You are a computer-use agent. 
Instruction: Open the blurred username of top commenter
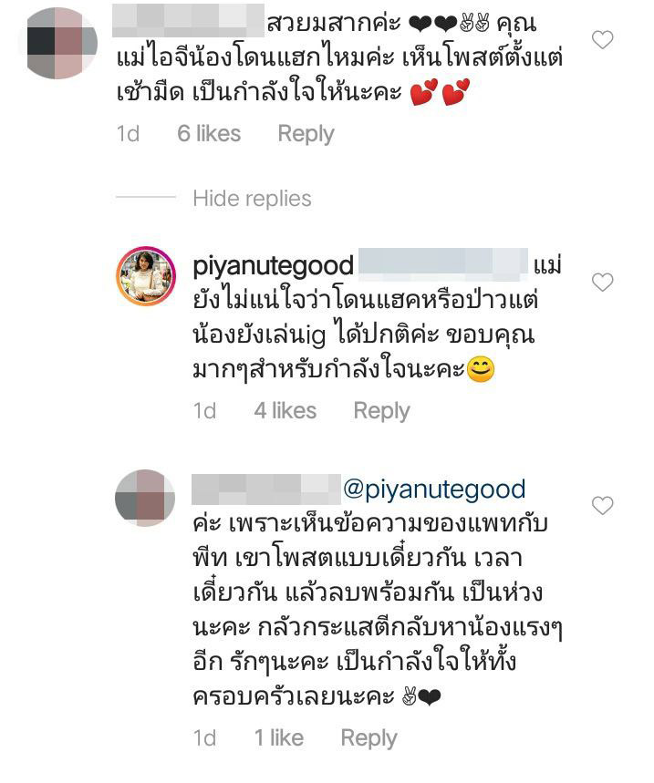(x=188, y=20)
